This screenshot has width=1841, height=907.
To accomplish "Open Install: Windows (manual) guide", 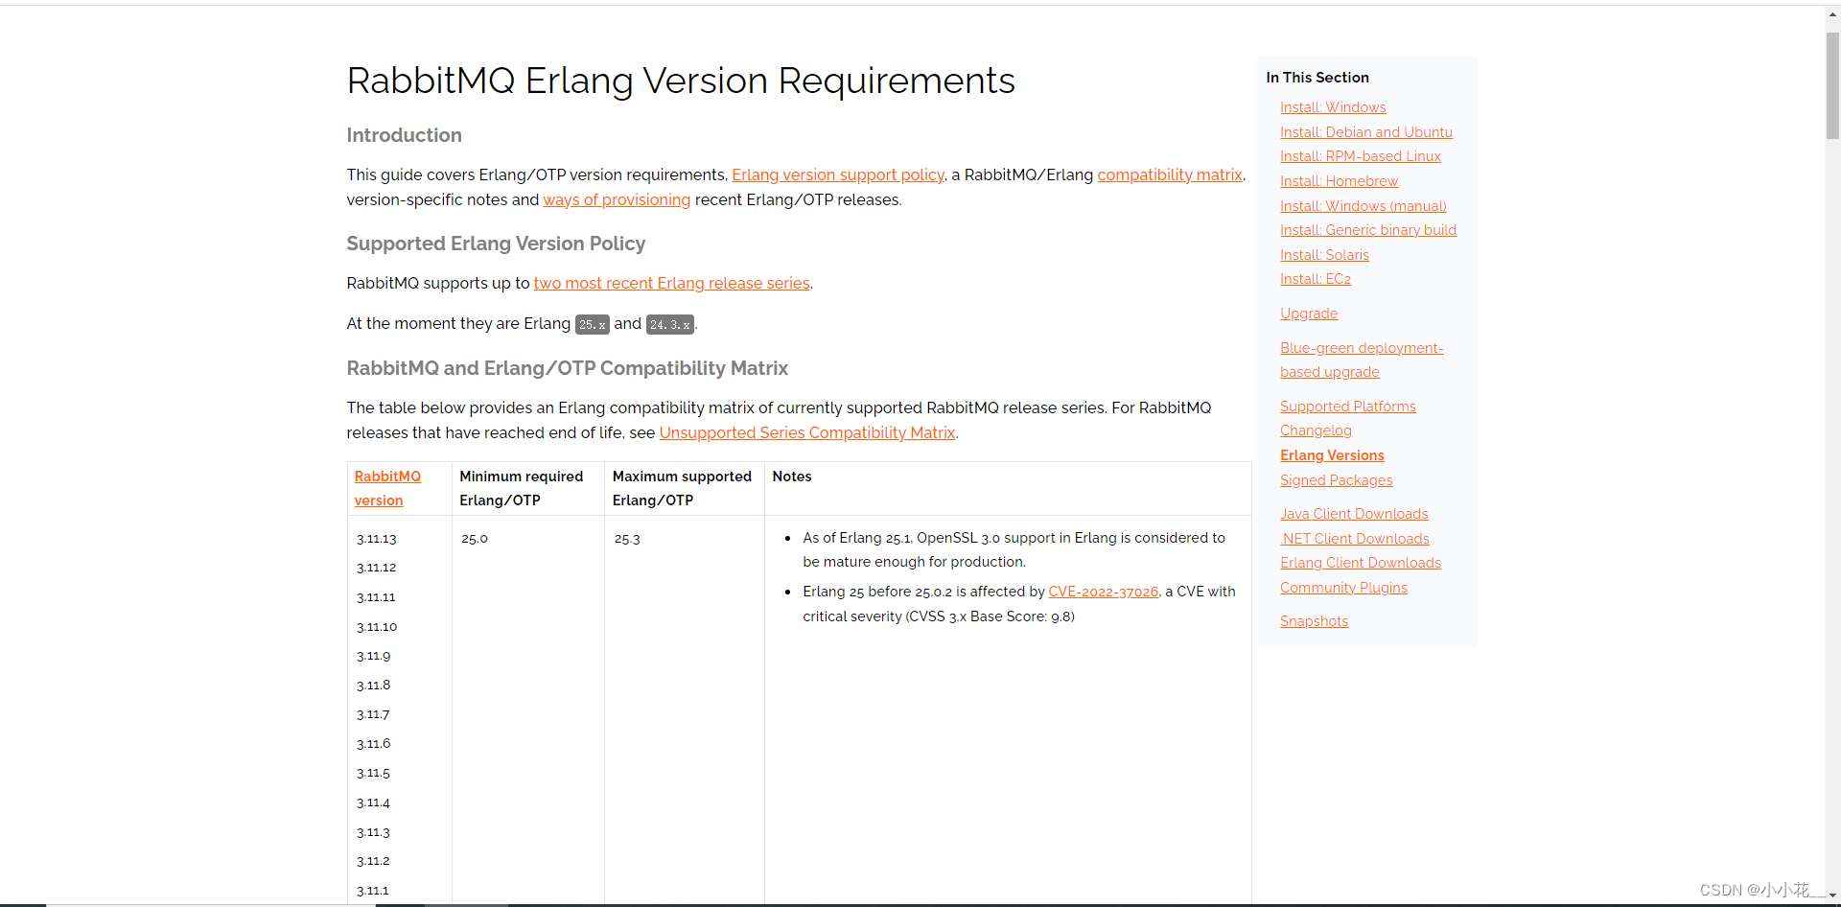I will [1363, 206].
